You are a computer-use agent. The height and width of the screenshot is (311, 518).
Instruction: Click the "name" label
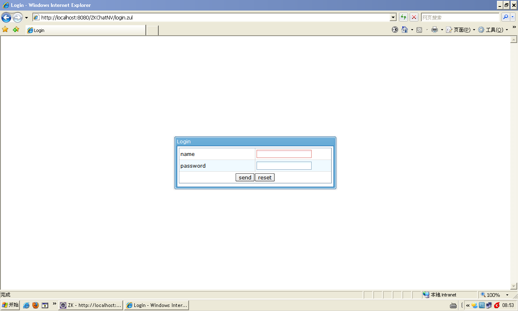click(187, 154)
